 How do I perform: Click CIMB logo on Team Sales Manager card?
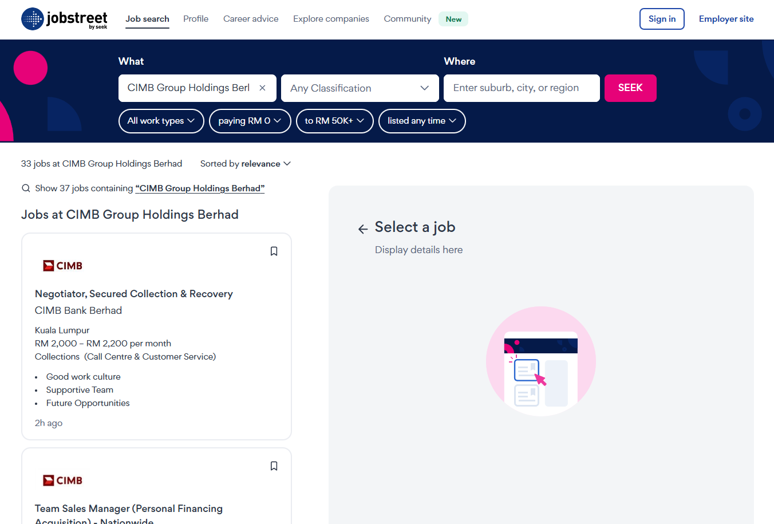click(x=63, y=480)
